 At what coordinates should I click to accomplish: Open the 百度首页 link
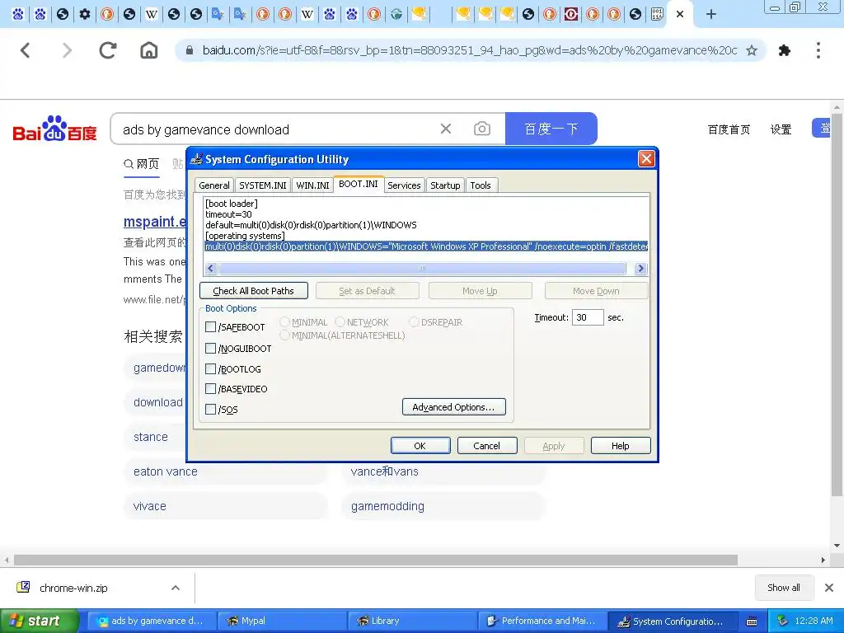coord(729,129)
